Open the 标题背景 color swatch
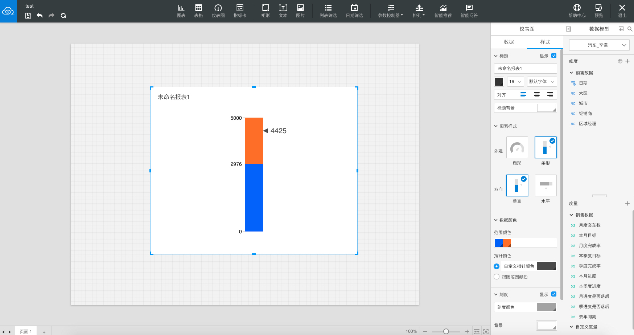This screenshot has height=335, width=634. click(x=547, y=108)
